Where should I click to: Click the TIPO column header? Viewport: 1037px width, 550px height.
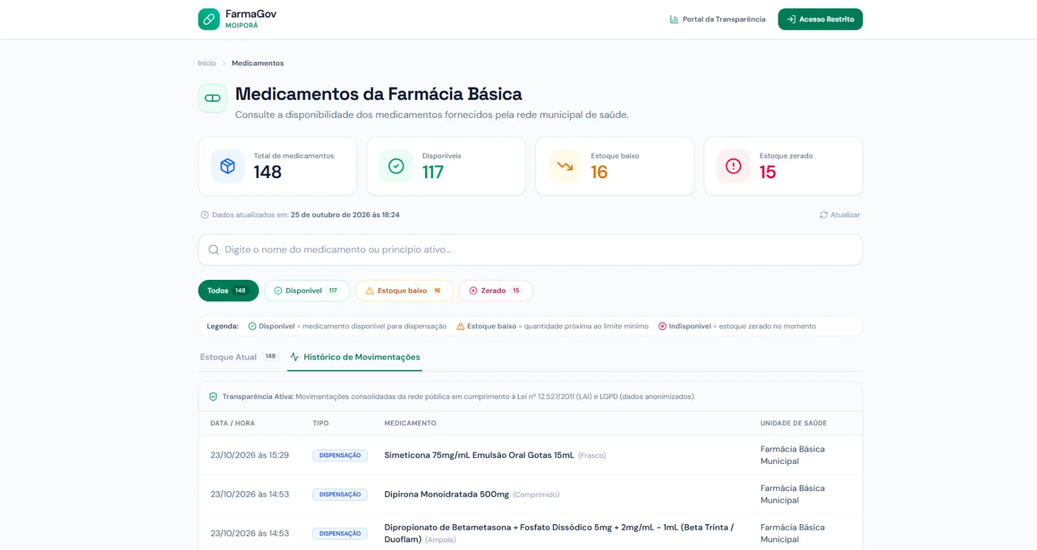pos(321,424)
